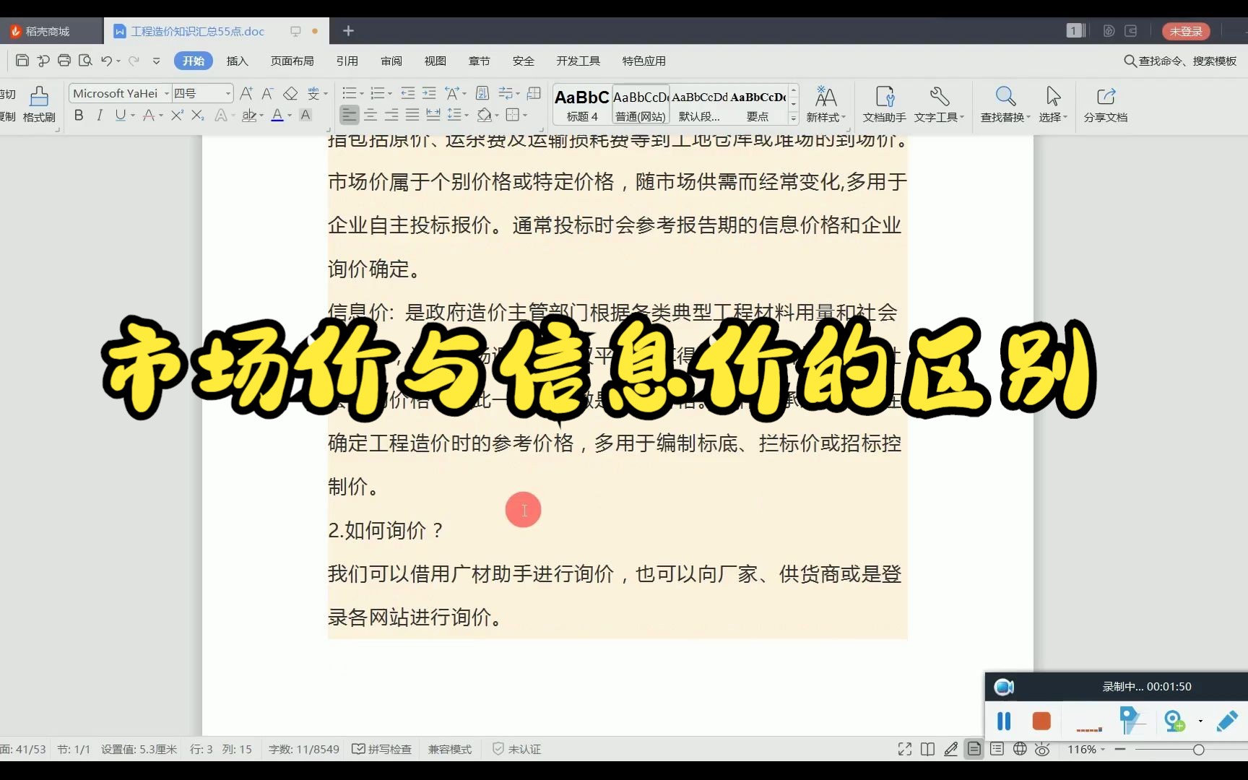Open the 审阅 review tab

click(x=391, y=61)
